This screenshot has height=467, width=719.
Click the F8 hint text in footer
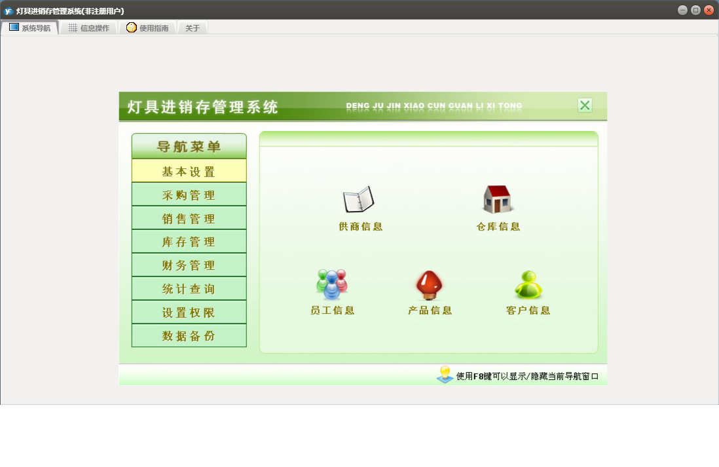click(527, 376)
